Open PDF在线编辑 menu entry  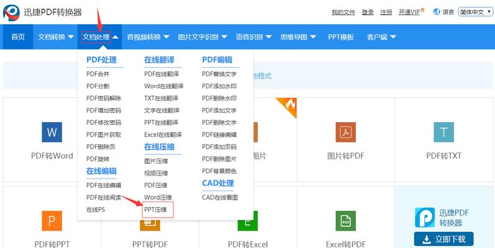pos(104,185)
